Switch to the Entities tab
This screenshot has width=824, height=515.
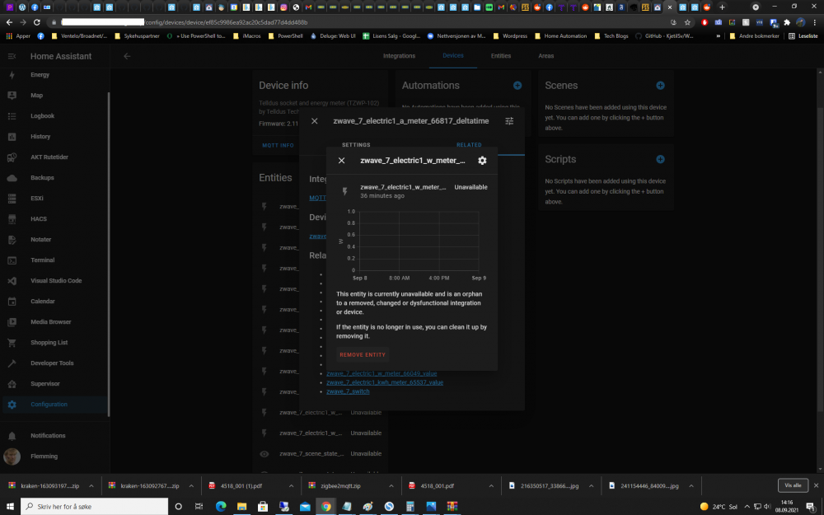point(501,56)
